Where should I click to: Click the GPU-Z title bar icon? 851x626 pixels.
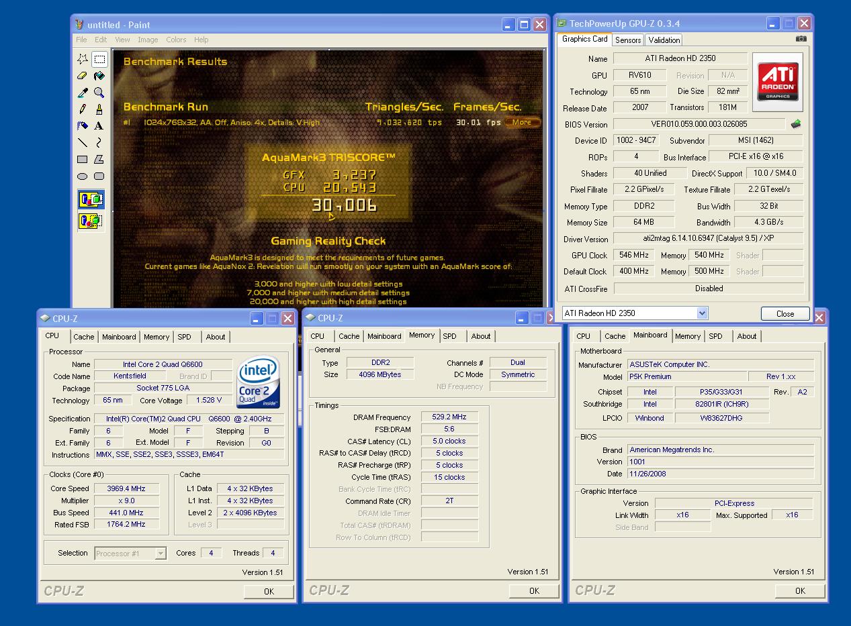click(x=562, y=23)
